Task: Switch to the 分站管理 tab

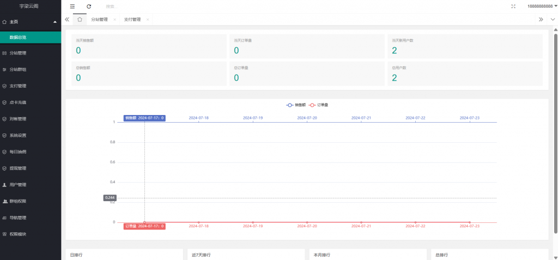Action: click(99, 19)
